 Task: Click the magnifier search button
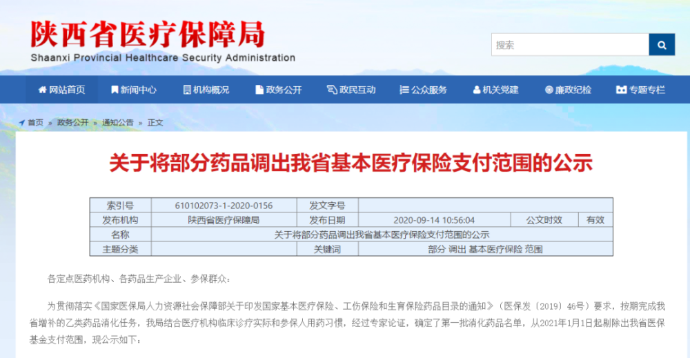click(x=662, y=45)
